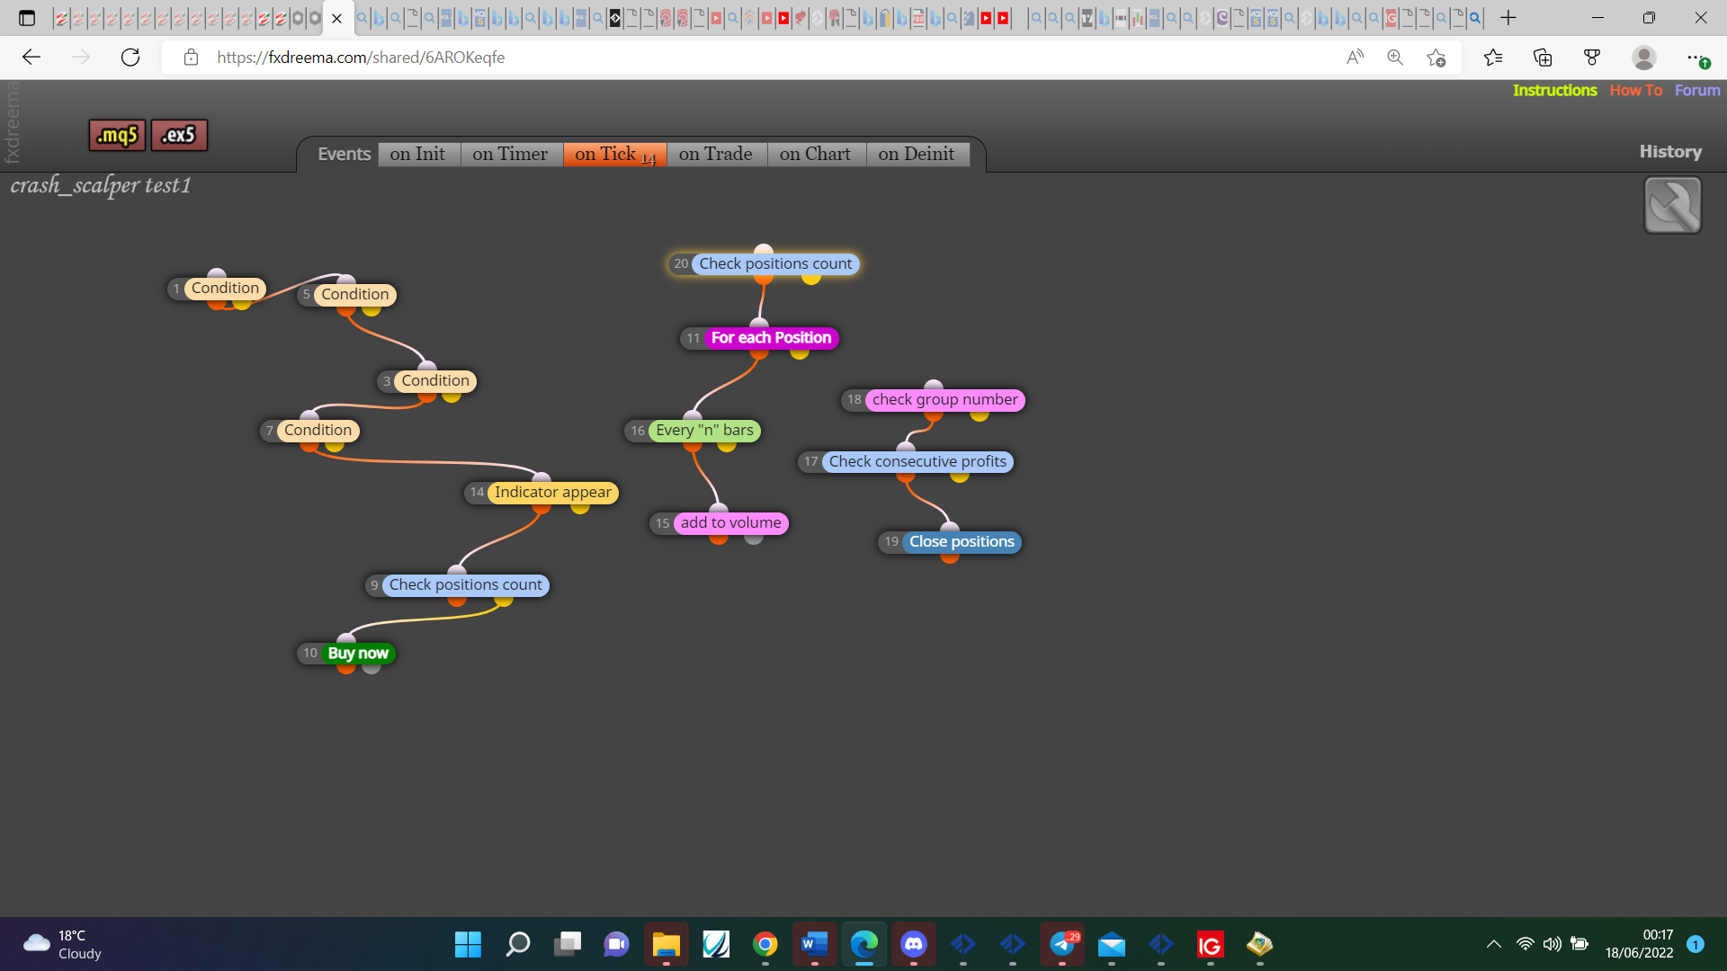Select the Every "n" bars block
The image size is (1727, 971).
(704, 430)
